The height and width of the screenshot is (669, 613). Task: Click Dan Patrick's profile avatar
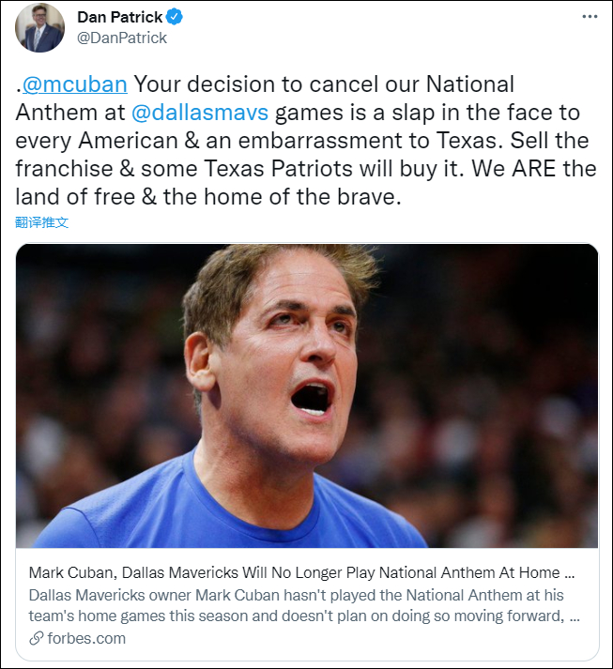[x=39, y=28]
